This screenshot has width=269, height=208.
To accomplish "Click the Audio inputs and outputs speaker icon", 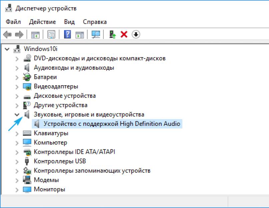I will pyautogui.click(x=27, y=68).
